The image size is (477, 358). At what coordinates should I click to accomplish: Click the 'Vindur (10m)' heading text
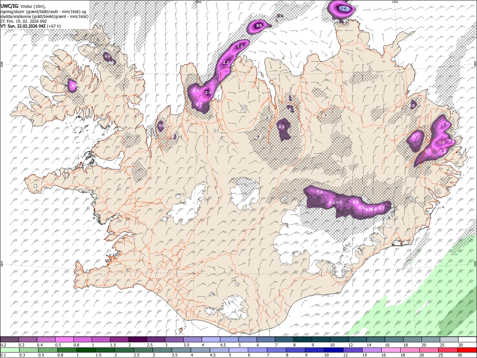(32, 6)
